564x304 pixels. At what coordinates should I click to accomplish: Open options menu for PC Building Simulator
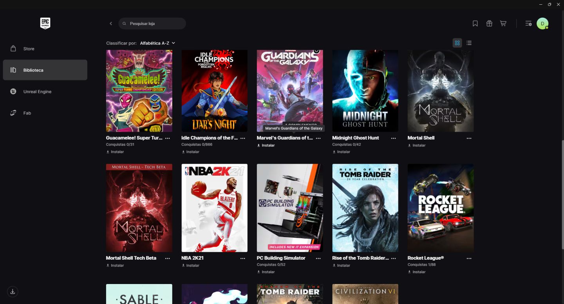click(318, 258)
